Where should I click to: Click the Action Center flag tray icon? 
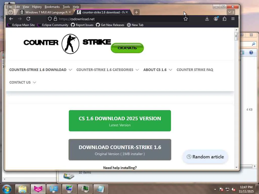pos(221,189)
